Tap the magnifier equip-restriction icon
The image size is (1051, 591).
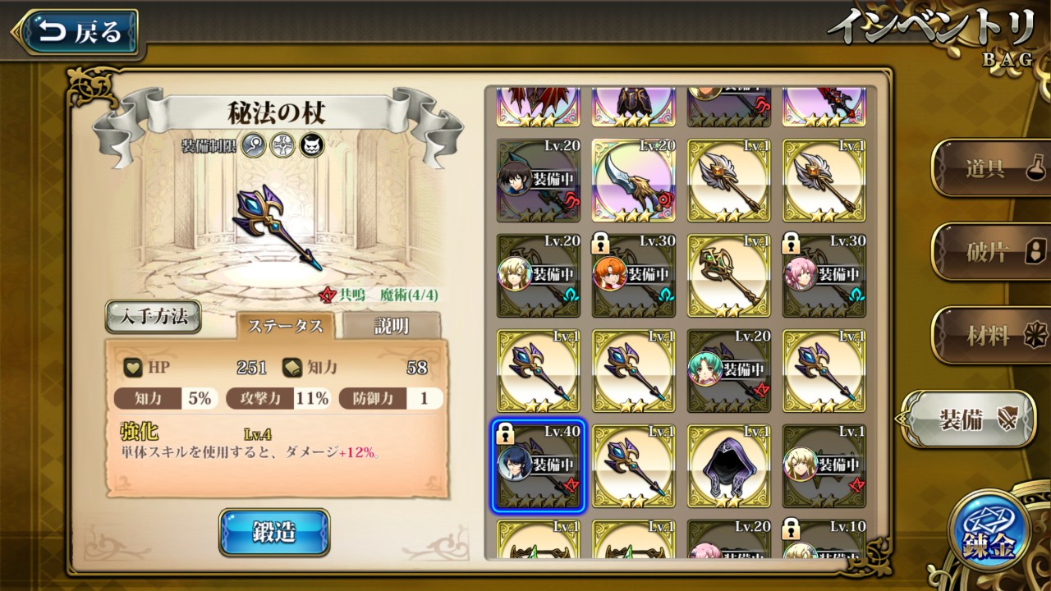[x=254, y=146]
